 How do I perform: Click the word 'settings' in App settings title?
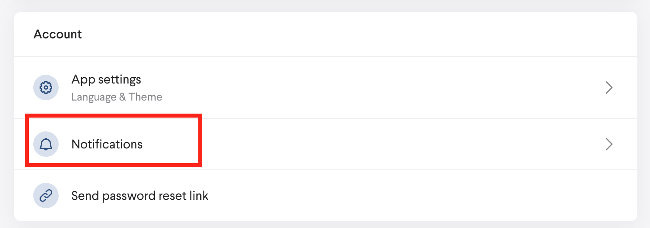[x=120, y=80]
